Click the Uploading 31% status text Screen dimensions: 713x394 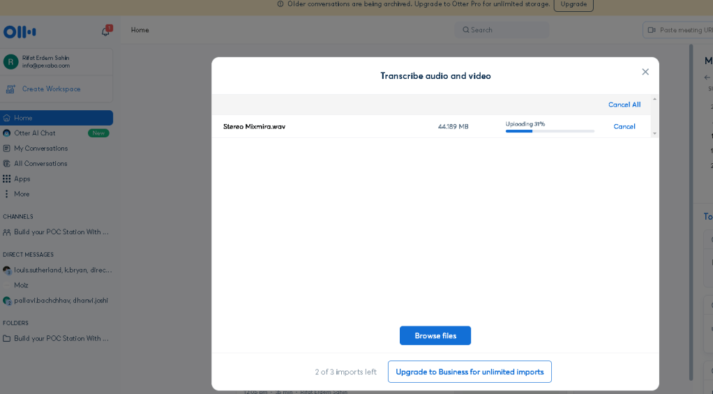pyautogui.click(x=525, y=123)
